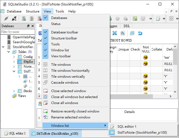
Task: Choose Tile windows
Action: pos(75,64)
